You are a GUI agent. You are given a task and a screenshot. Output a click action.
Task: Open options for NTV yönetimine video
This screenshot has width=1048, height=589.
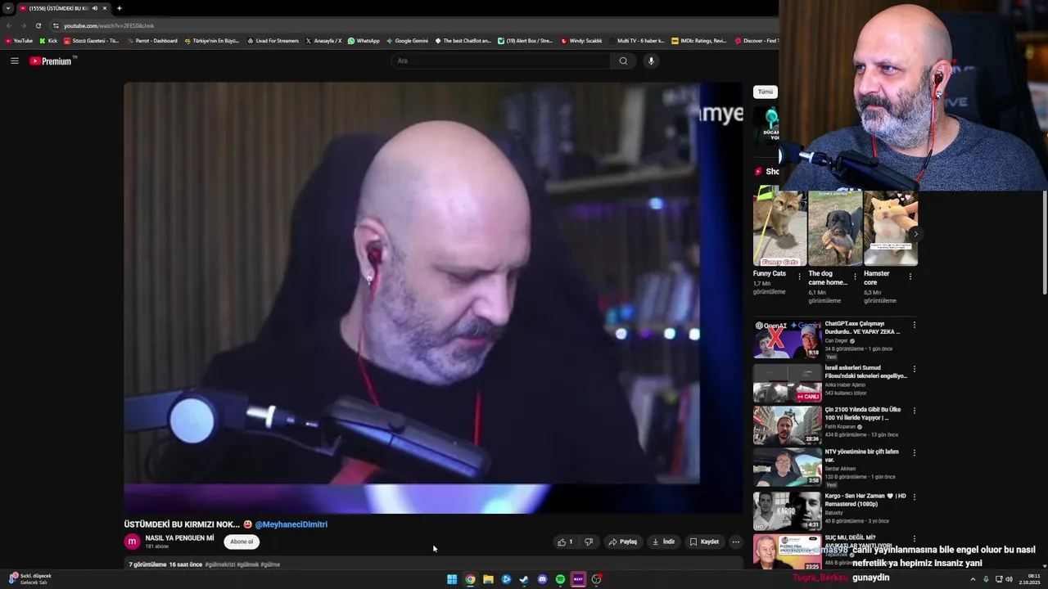914,452
